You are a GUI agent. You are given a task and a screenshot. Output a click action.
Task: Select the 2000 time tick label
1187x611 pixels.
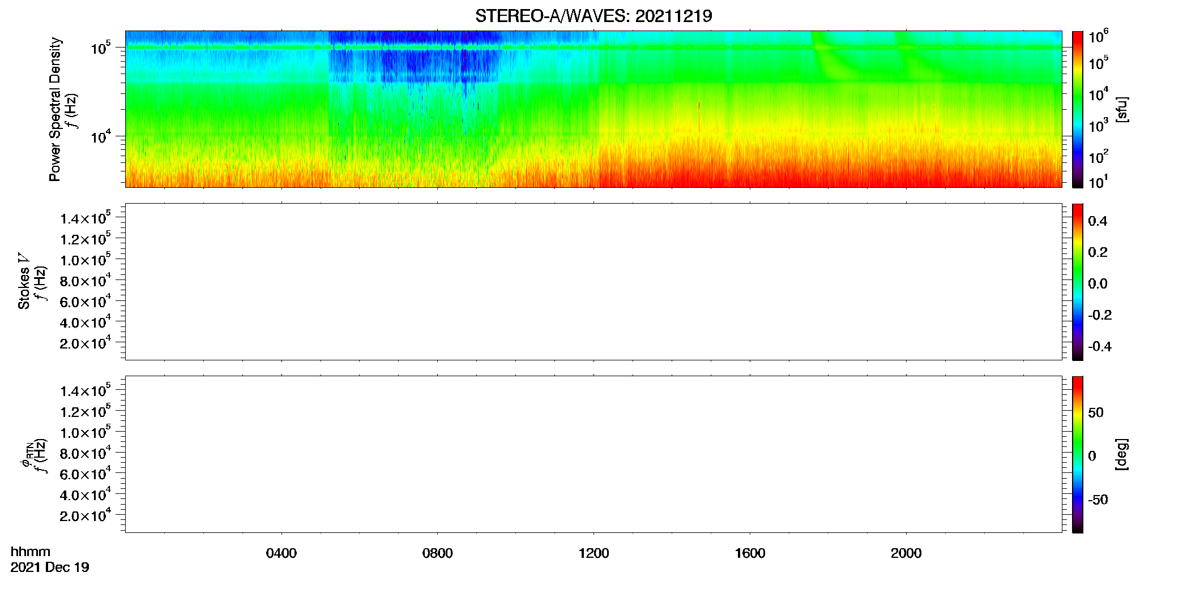[906, 553]
